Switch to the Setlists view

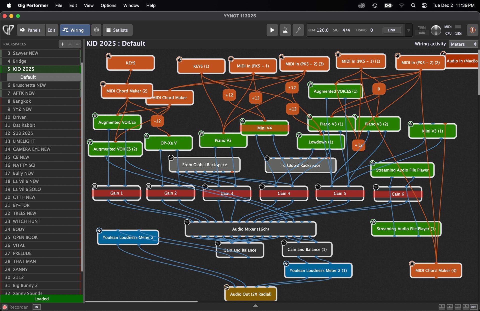click(x=117, y=30)
